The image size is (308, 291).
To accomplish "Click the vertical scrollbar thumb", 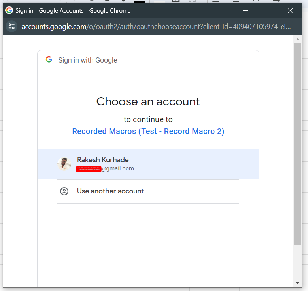I will (x=297, y=144).
